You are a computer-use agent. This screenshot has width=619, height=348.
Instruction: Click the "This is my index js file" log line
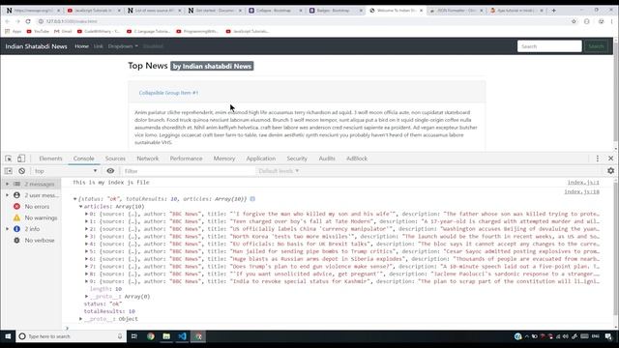click(x=111, y=183)
